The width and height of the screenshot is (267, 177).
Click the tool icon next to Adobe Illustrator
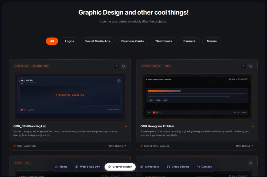click(15, 146)
